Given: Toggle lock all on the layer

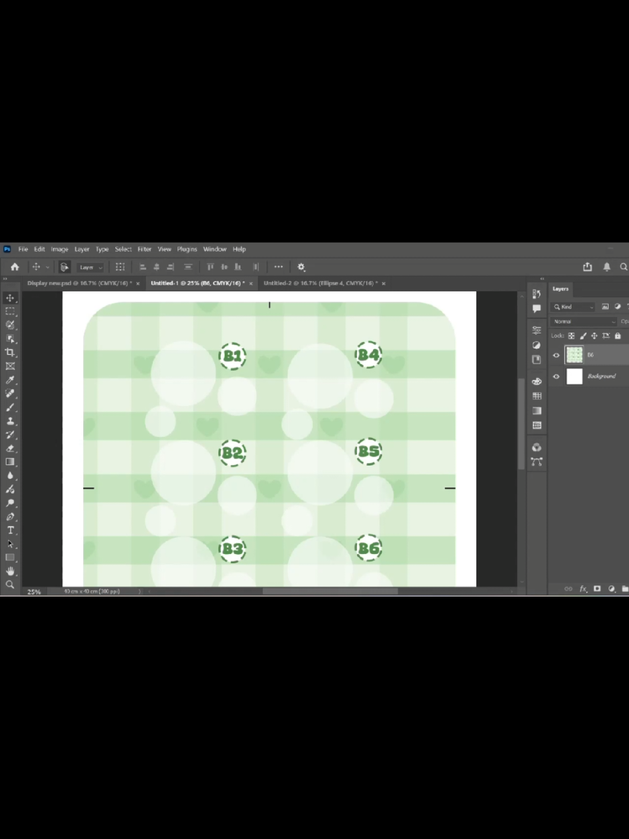Looking at the screenshot, I should (x=617, y=336).
